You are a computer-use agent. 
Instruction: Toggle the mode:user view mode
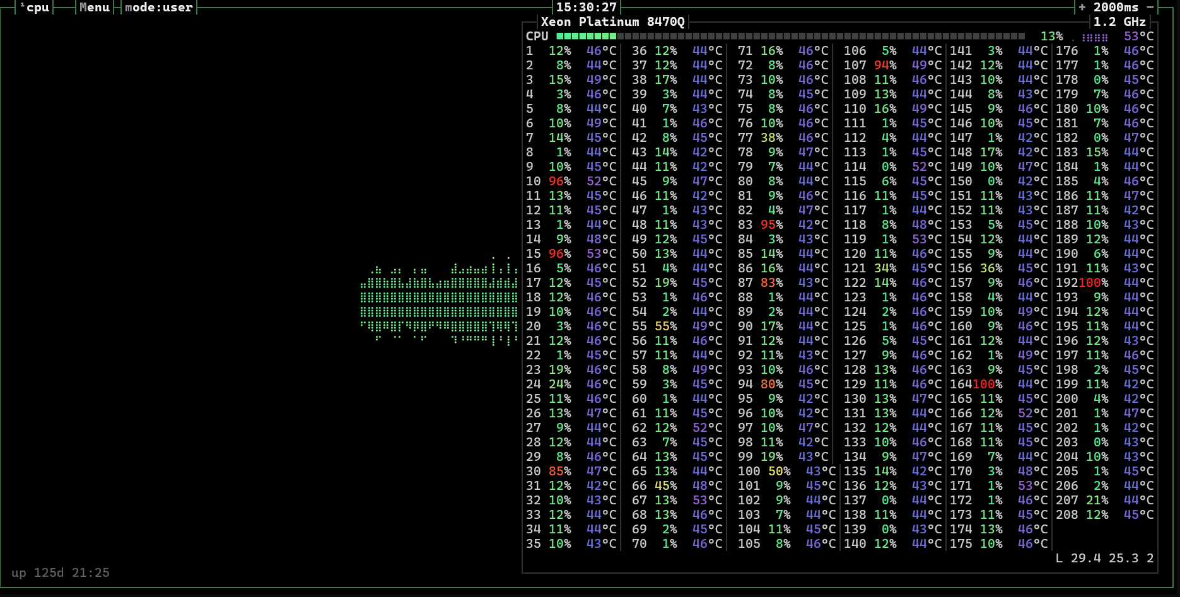tap(158, 7)
